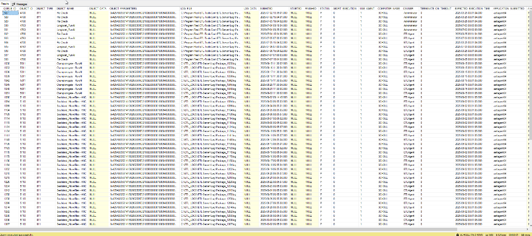532x236 pixels.
Task: Click the Package_1307.log log file cell
Action: click(211, 224)
